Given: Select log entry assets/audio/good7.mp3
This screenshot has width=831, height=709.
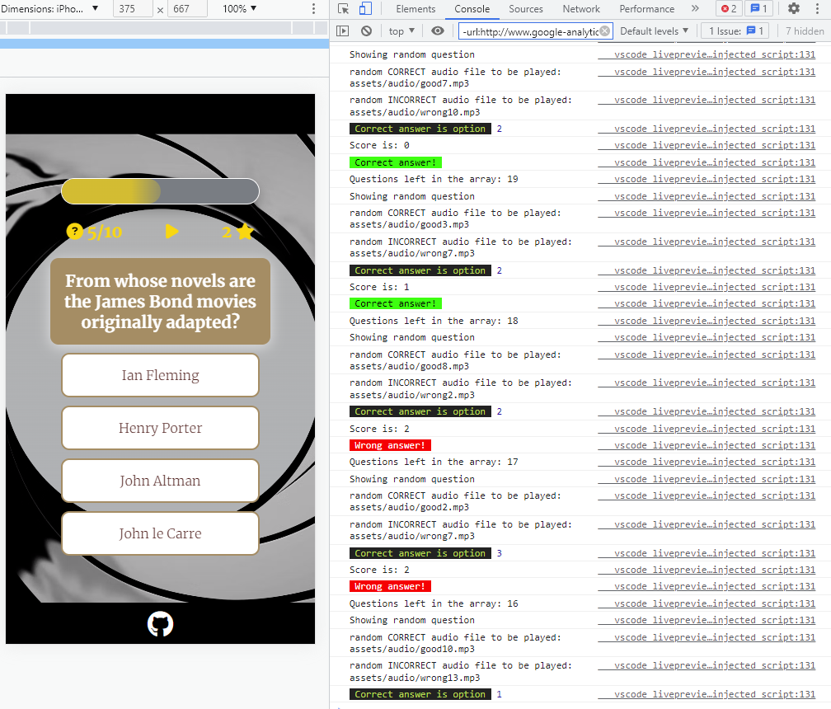Looking at the screenshot, I should [x=409, y=84].
